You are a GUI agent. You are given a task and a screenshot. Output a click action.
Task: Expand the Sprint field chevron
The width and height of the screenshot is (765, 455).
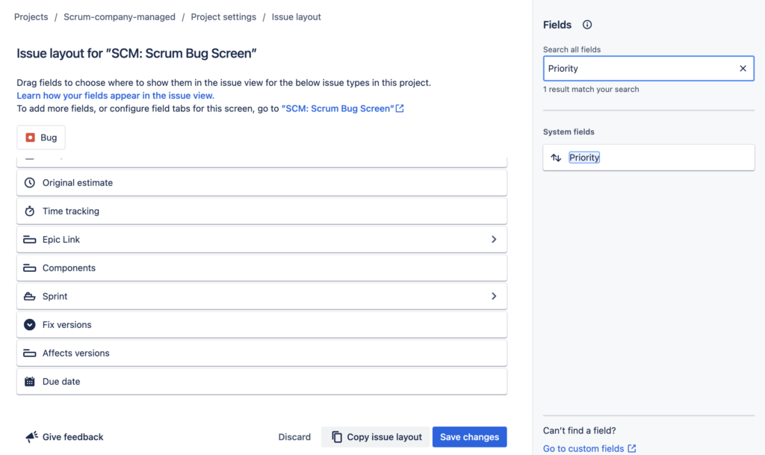(x=494, y=296)
